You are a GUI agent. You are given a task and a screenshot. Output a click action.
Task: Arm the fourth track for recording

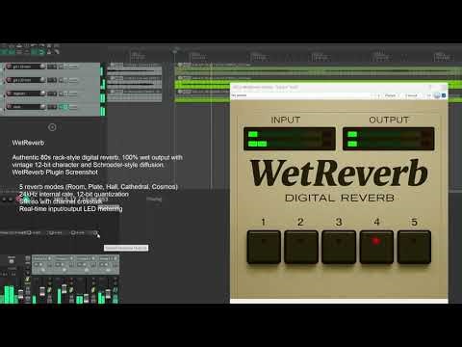pos(9,106)
